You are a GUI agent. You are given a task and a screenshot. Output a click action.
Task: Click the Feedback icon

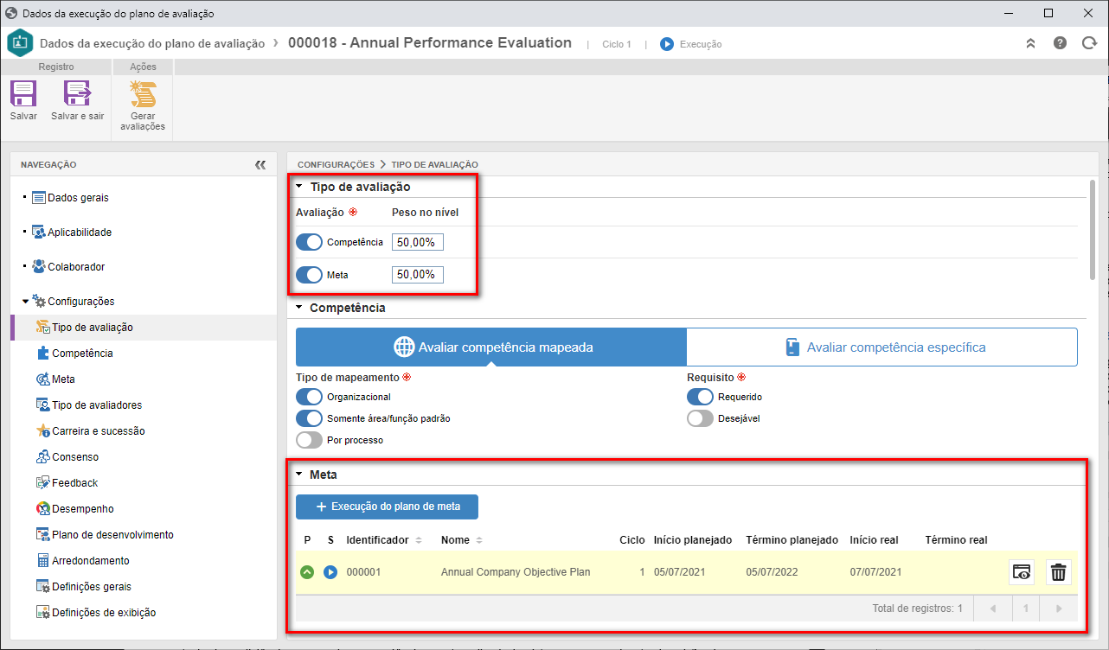(x=43, y=483)
